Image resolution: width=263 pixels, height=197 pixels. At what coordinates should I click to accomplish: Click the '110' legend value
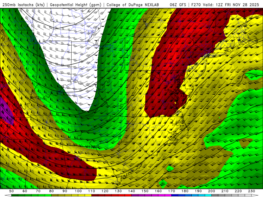point(92,191)
